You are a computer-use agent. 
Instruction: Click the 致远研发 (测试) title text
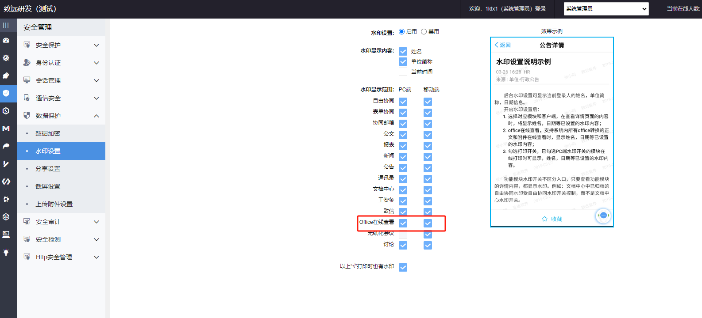(30, 9)
